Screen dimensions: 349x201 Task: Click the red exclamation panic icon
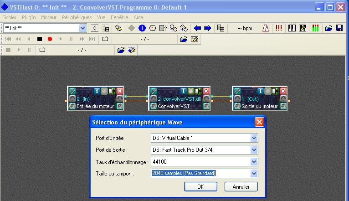click(x=279, y=28)
